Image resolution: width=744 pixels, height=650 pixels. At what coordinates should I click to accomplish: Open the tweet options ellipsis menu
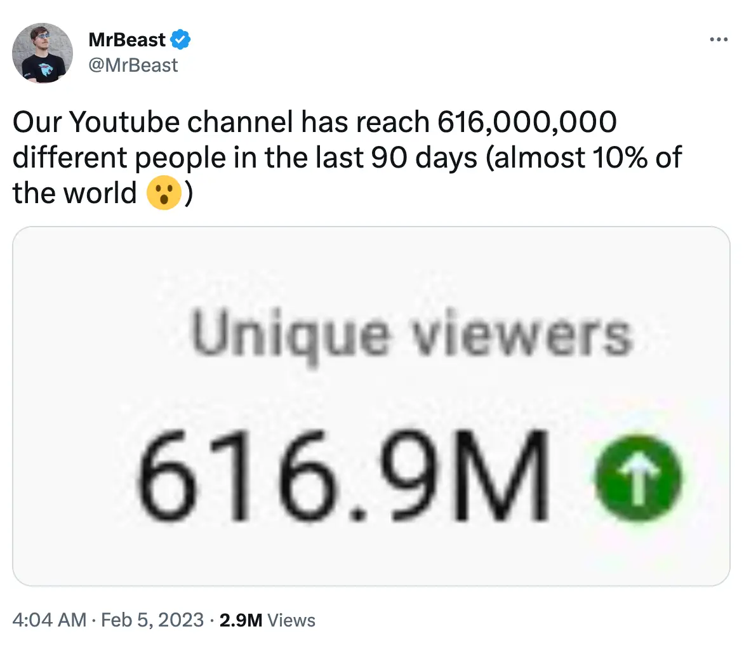pos(719,39)
